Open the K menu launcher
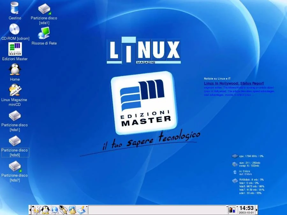Viewport: 287px width, 215px height. pyautogui.click(x=36, y=210)
